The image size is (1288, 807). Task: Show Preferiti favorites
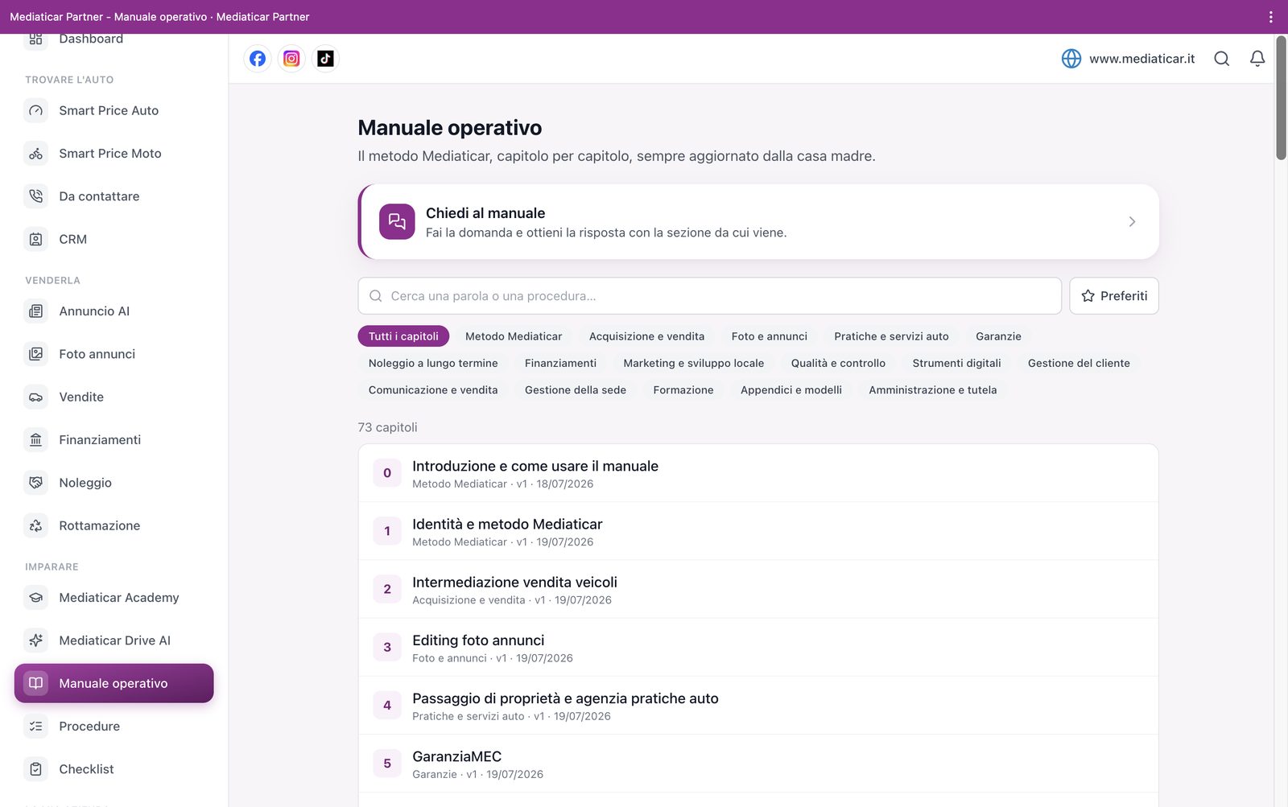[1114, 296]
